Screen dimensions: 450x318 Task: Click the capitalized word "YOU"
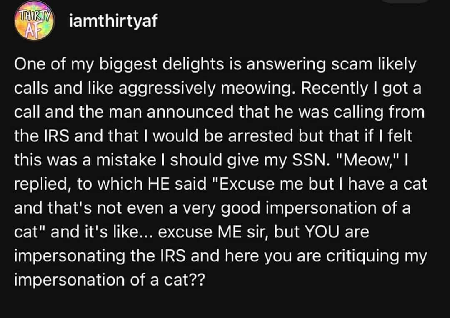[x=322, y=231]
